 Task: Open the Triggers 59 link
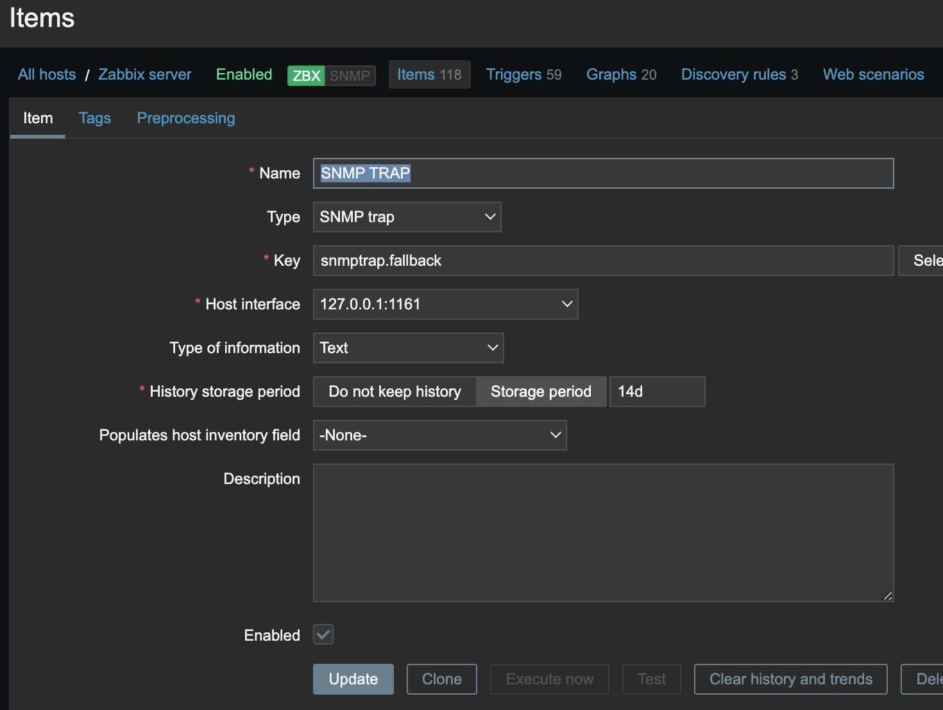523,74
